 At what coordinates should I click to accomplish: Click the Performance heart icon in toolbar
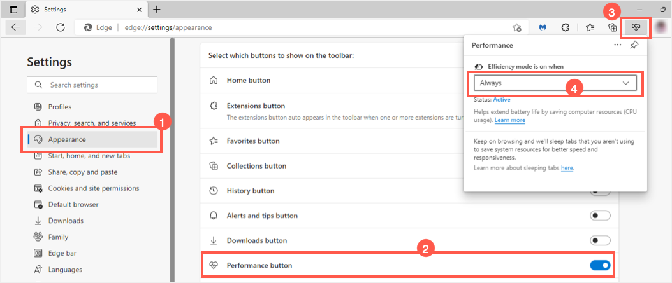point(636,27)
